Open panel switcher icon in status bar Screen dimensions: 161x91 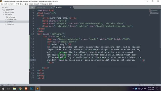coord(2,85)
